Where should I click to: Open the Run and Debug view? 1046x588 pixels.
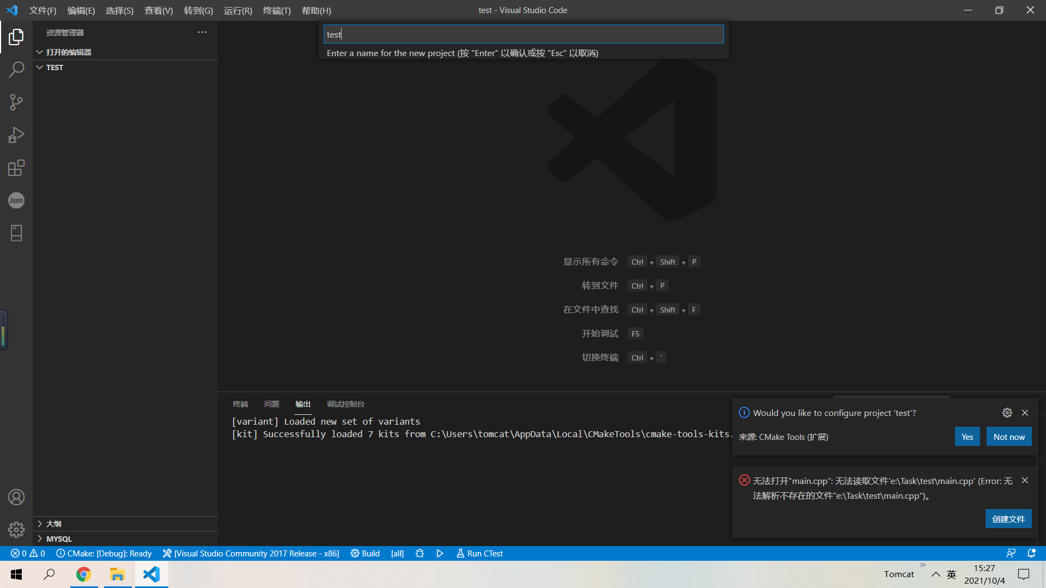coord(16,135)
